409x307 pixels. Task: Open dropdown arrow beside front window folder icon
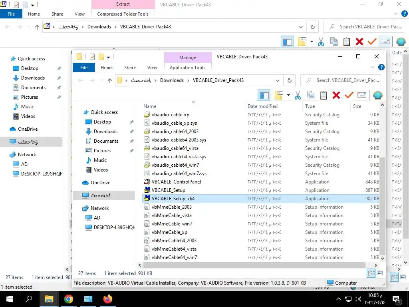pyautogui.click(x=288, y=95)
